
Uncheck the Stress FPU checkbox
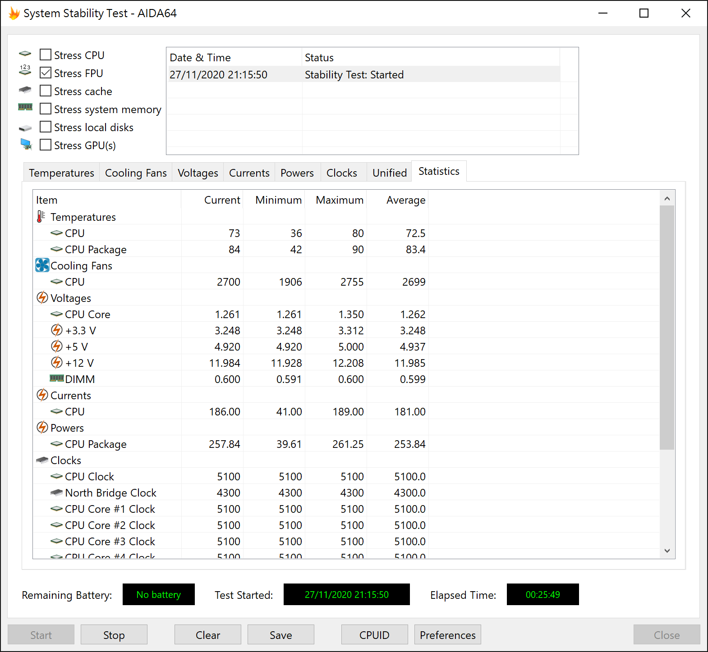point(46,73)
